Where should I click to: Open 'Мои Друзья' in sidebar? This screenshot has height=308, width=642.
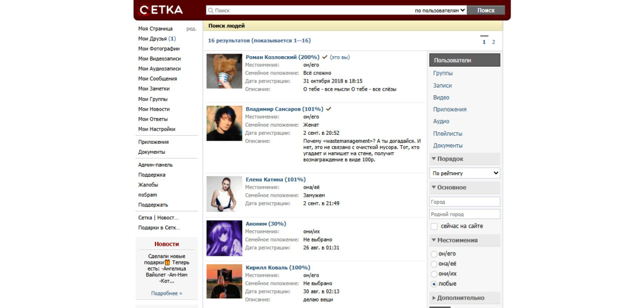(x=157, y=39)
